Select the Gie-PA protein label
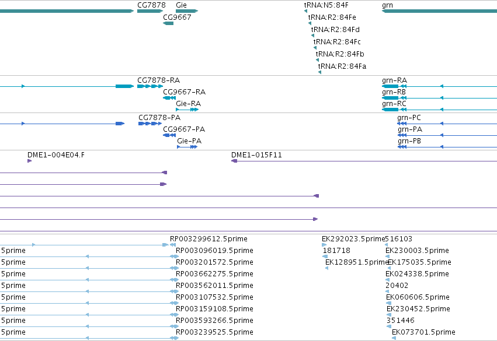497x341 pixels. [189, 141]
